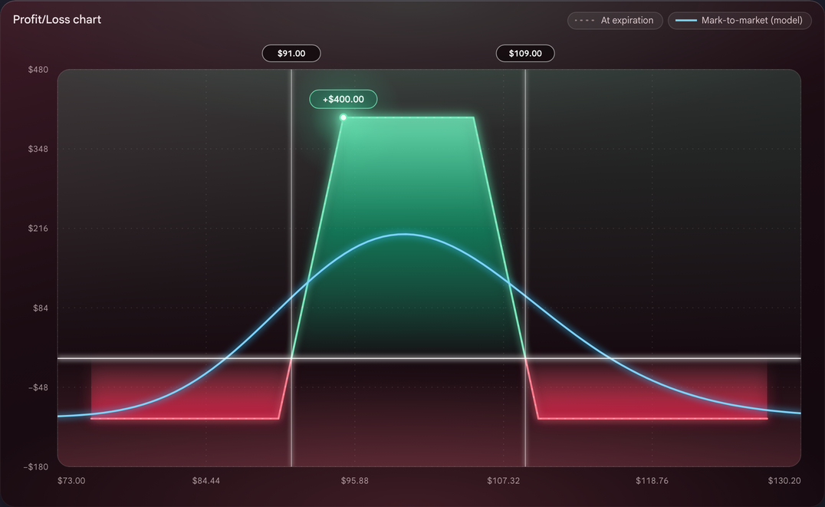This screenshot has height=507, width=825.
Task: Toggle the Mark-to-market (model) legend series
Action: (x=740, y=21)
